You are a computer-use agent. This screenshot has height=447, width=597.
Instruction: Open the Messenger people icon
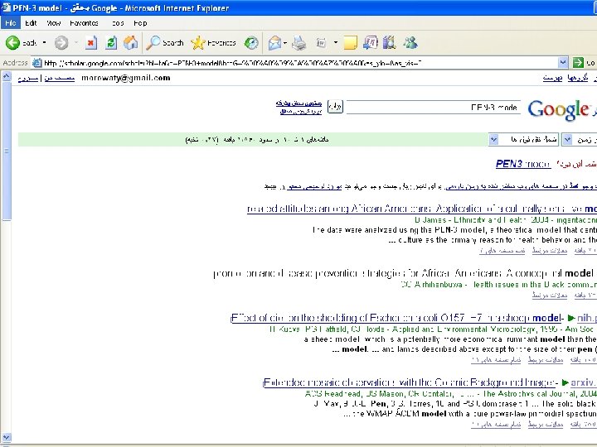410,42
